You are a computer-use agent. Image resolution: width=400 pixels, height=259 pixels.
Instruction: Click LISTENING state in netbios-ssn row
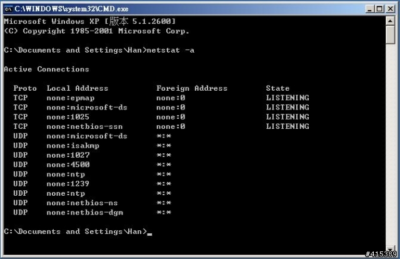pos(287,126)
